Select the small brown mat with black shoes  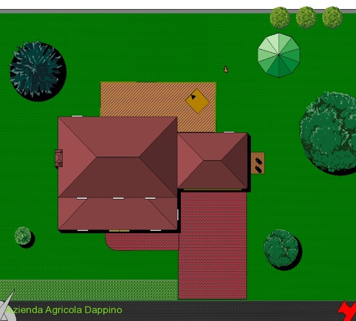(258, 163)
